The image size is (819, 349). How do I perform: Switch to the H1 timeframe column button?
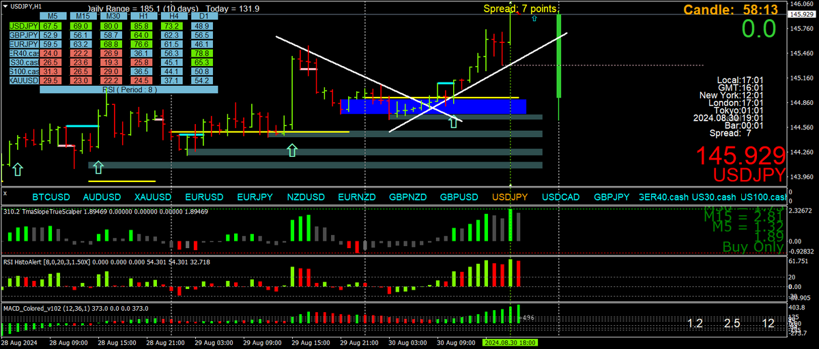click(x=143, y=15)
